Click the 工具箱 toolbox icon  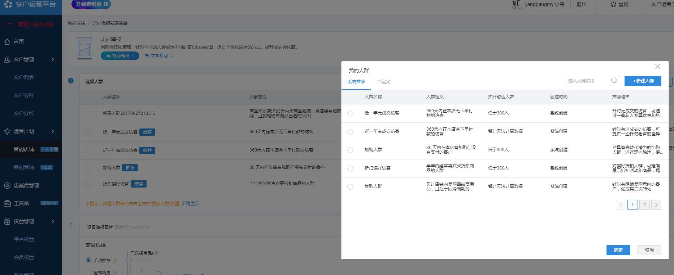(7, 203)
